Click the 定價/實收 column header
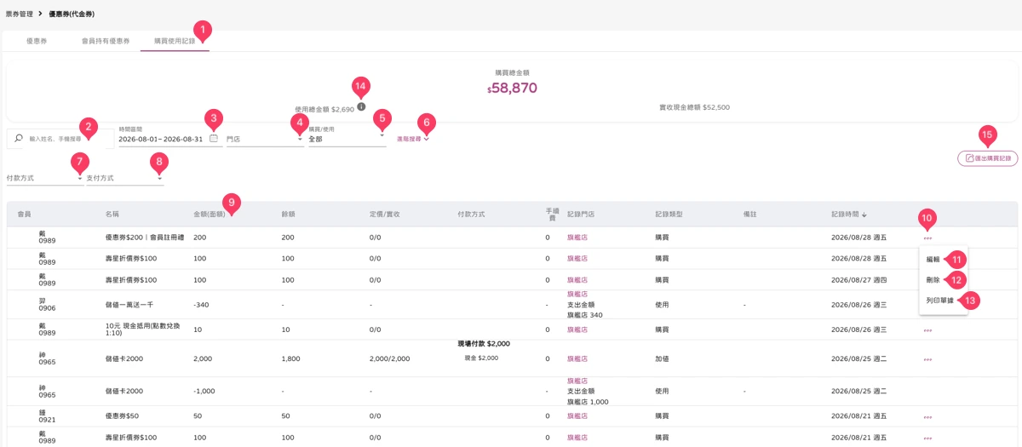 tap(385, 215)
